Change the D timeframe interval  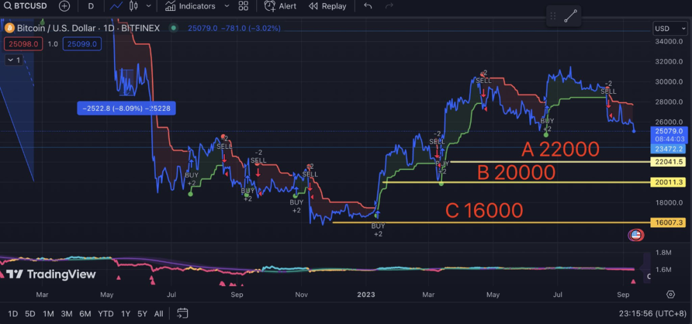tap(90, 6)
